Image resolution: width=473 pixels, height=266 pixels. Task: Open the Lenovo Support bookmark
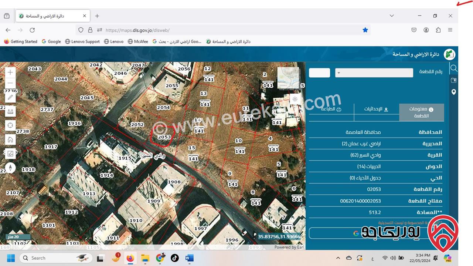[x=82, y=41]
